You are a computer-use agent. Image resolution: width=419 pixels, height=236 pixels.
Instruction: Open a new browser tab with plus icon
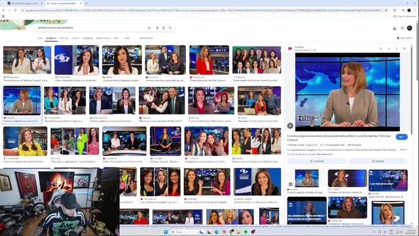(x=86, y=3)
